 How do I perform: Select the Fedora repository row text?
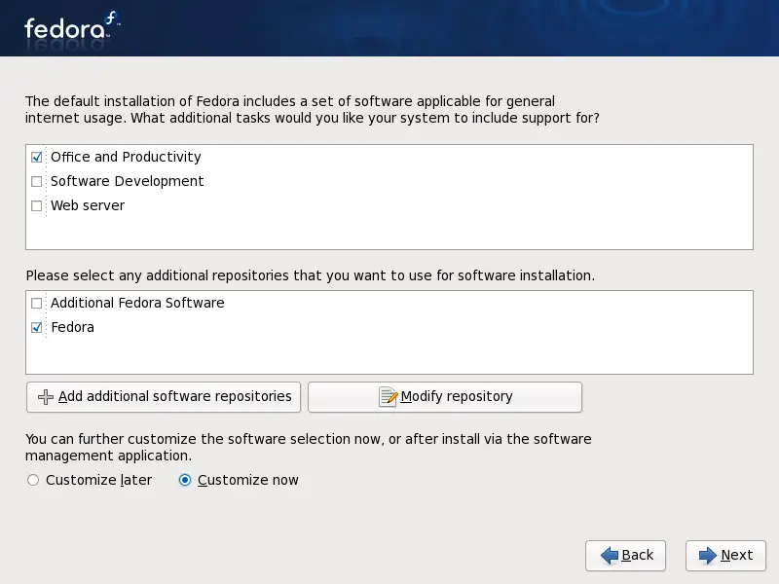click(72, 327)
